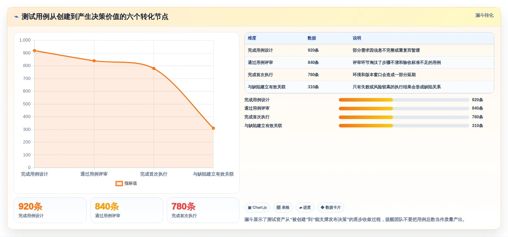Click the 与缺陷建立有效关联 x-axis label
This screenshot has height=237, width=508.
tap(213, 174)
